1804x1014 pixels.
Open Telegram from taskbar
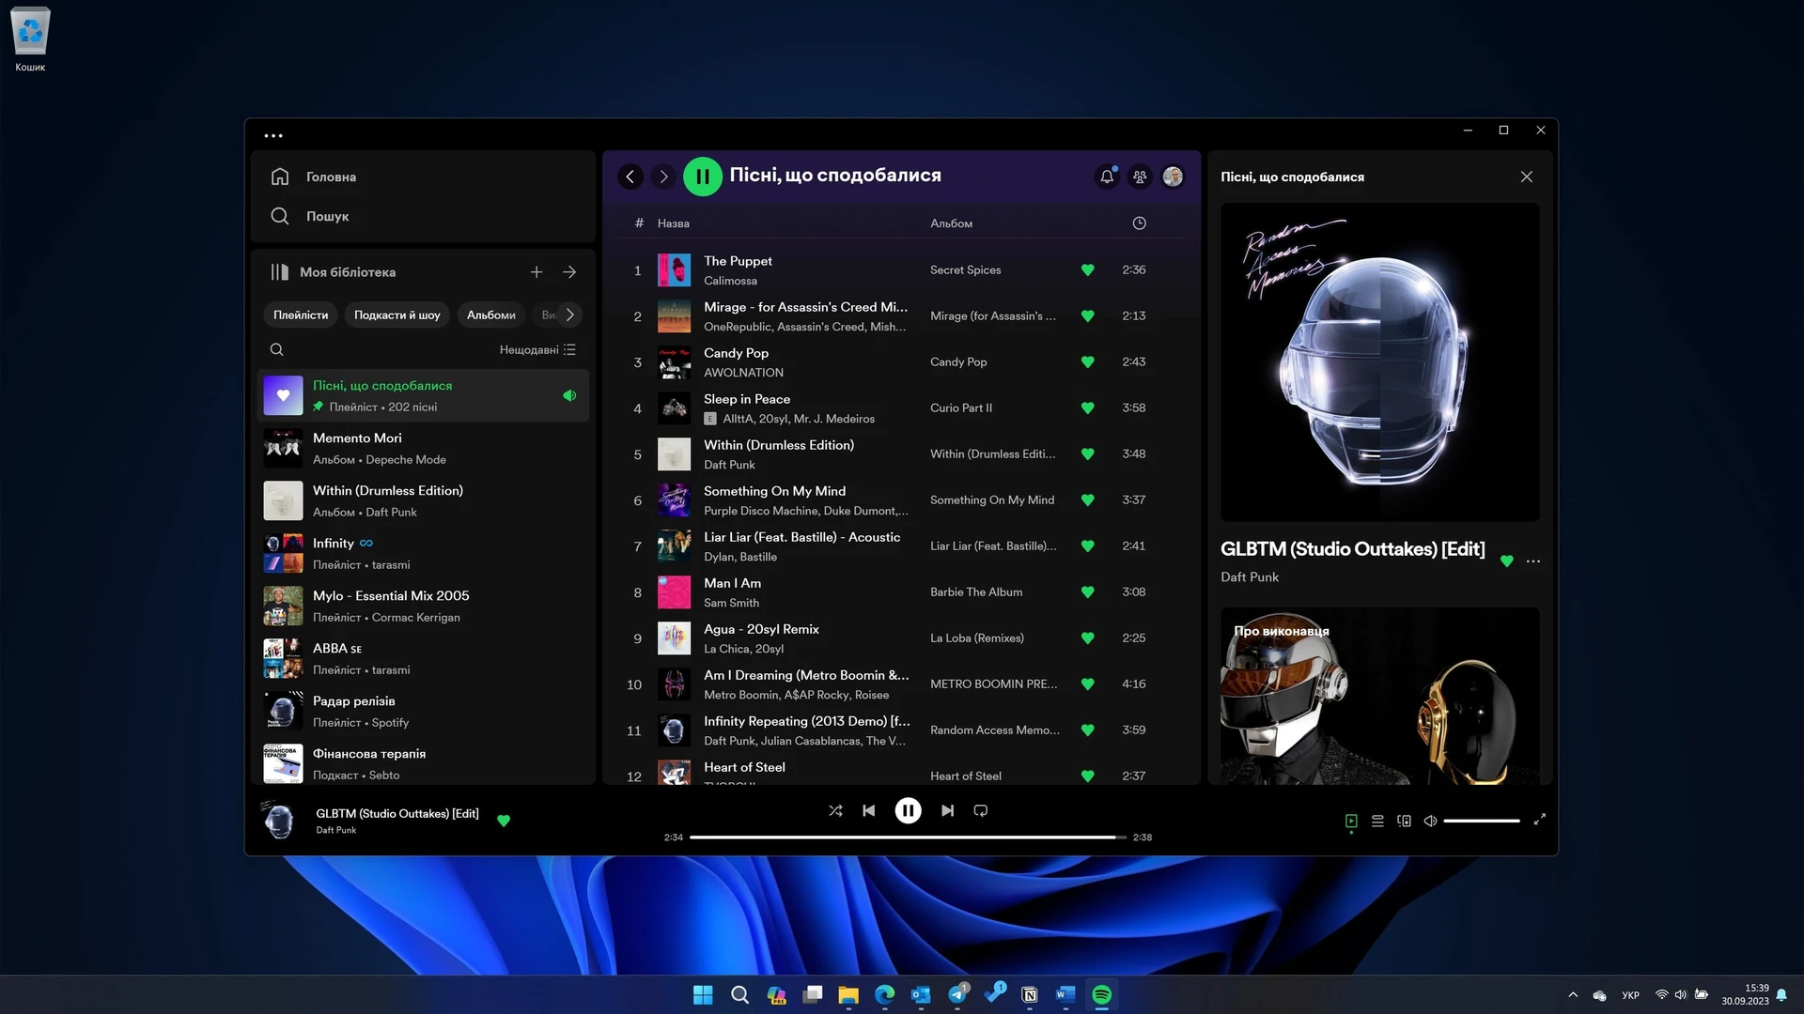[957, 995]
